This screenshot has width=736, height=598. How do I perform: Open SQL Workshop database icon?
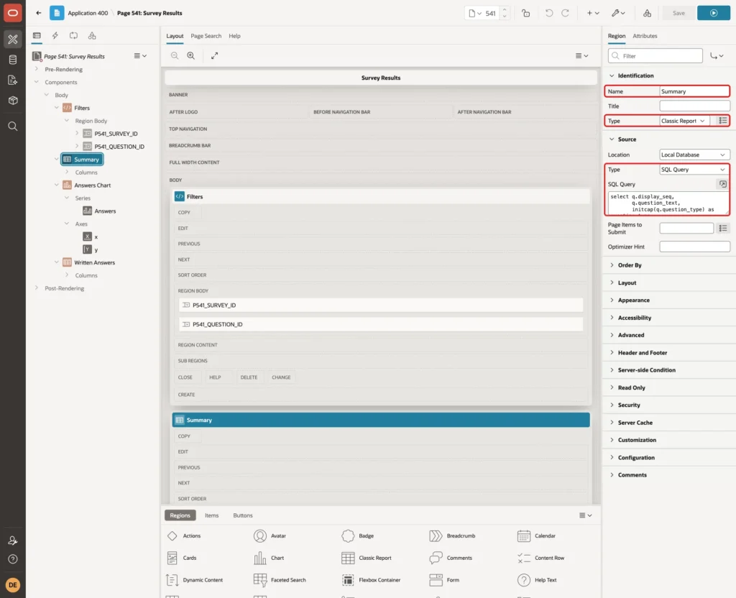click(13, 60)
